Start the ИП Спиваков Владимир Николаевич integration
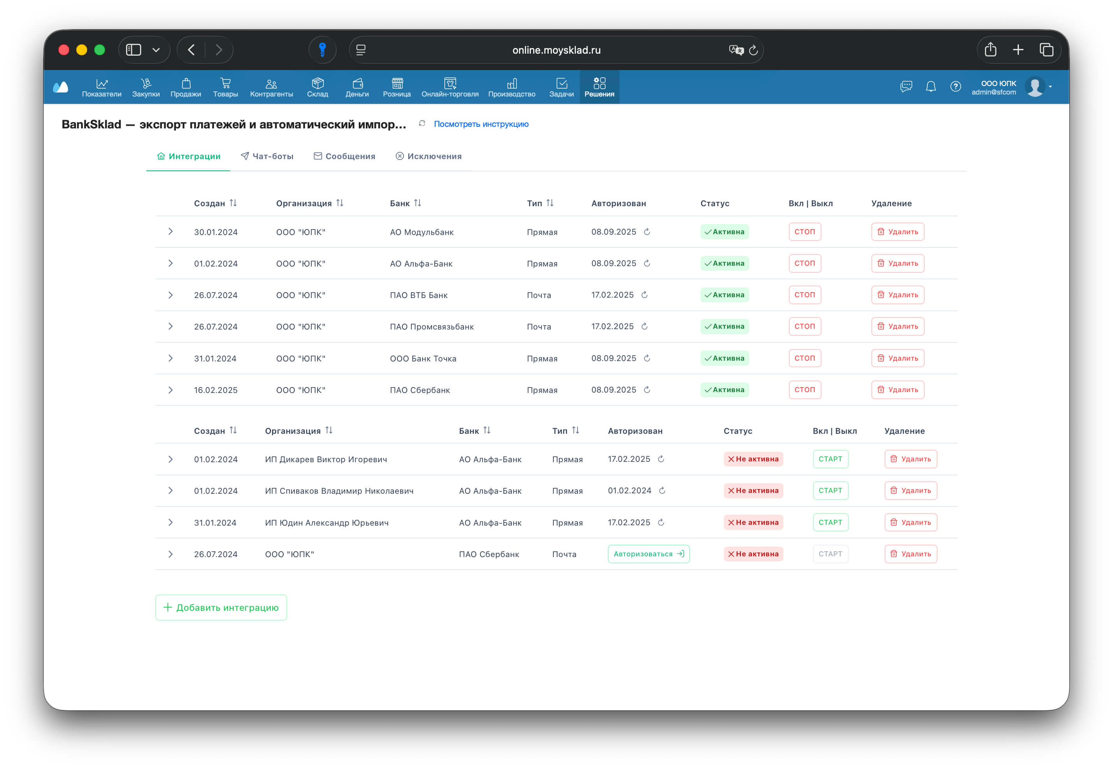 point(830,491)
